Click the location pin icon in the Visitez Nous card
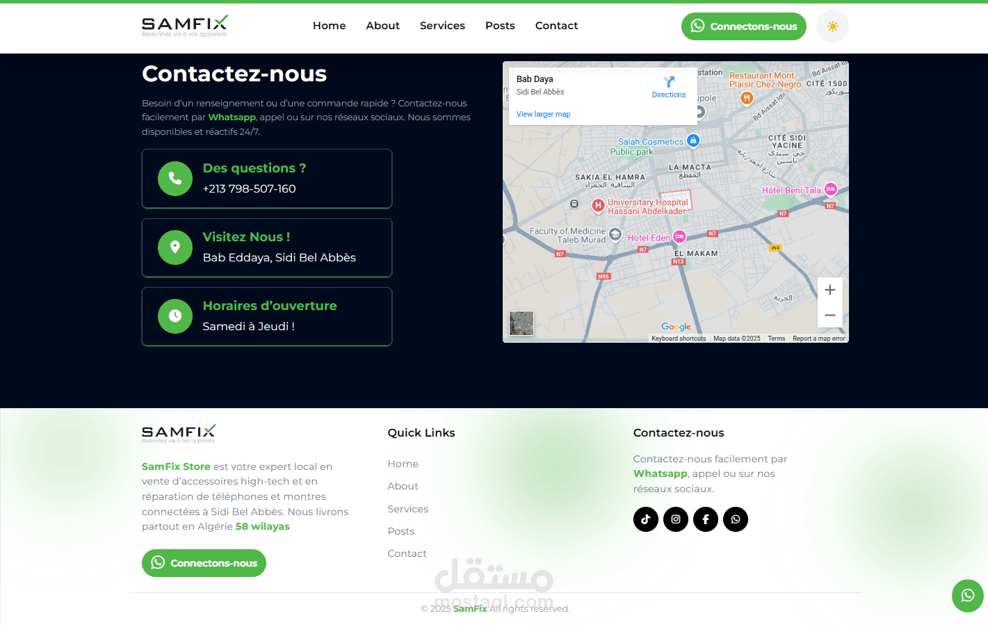 (x=175, y=247)
